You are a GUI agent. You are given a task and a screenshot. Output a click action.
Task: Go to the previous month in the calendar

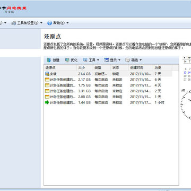(x=185, y=57)
